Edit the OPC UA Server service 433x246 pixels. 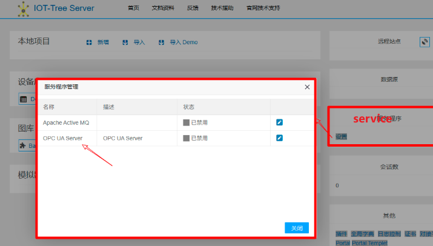coord(279,138)
